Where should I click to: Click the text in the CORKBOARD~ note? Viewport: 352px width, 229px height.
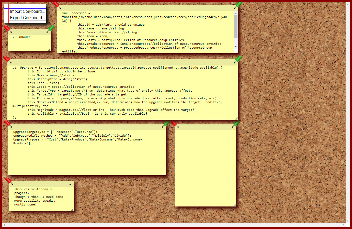(22, 37)
